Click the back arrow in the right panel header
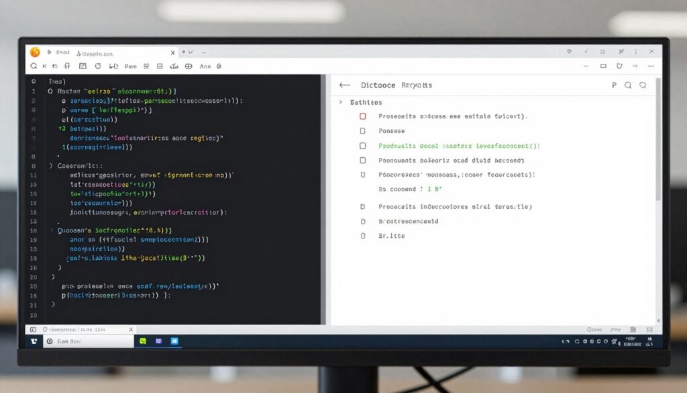The image size is (687, 393). point(345,85)
